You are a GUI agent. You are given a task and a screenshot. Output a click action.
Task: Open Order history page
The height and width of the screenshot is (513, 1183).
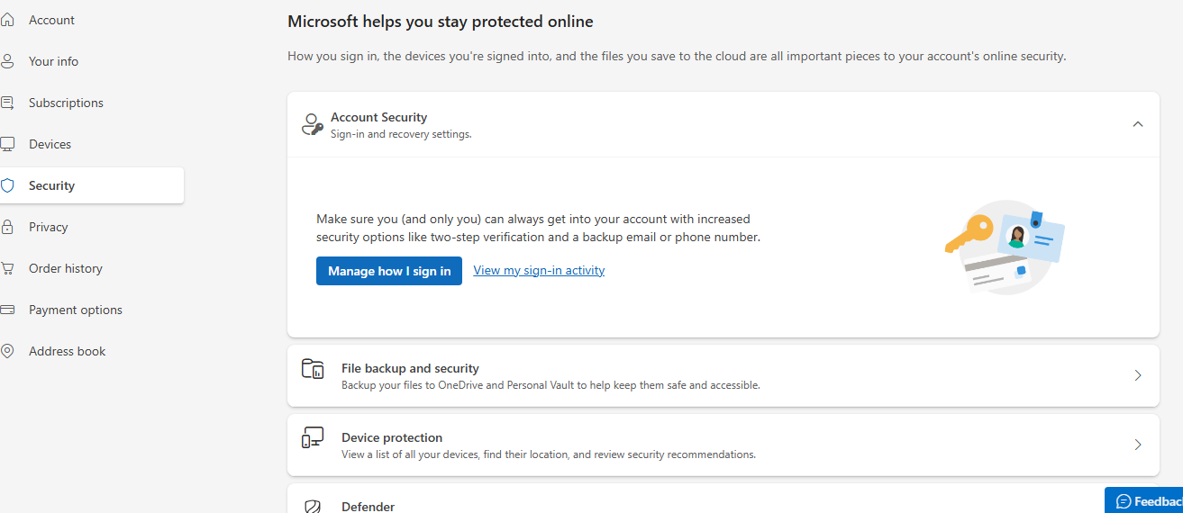coord(65,268)
